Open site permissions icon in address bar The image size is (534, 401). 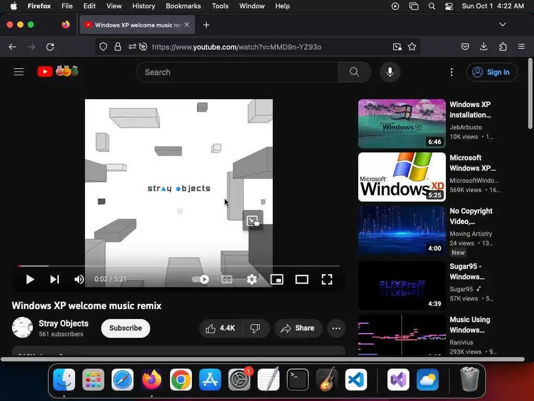132,46
